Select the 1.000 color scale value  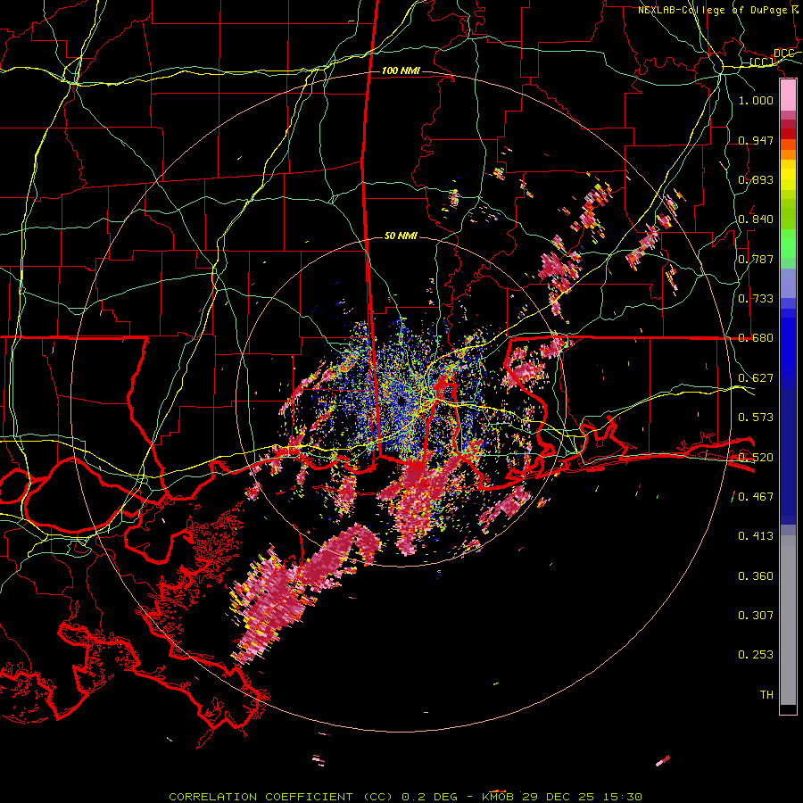(756, 100)
